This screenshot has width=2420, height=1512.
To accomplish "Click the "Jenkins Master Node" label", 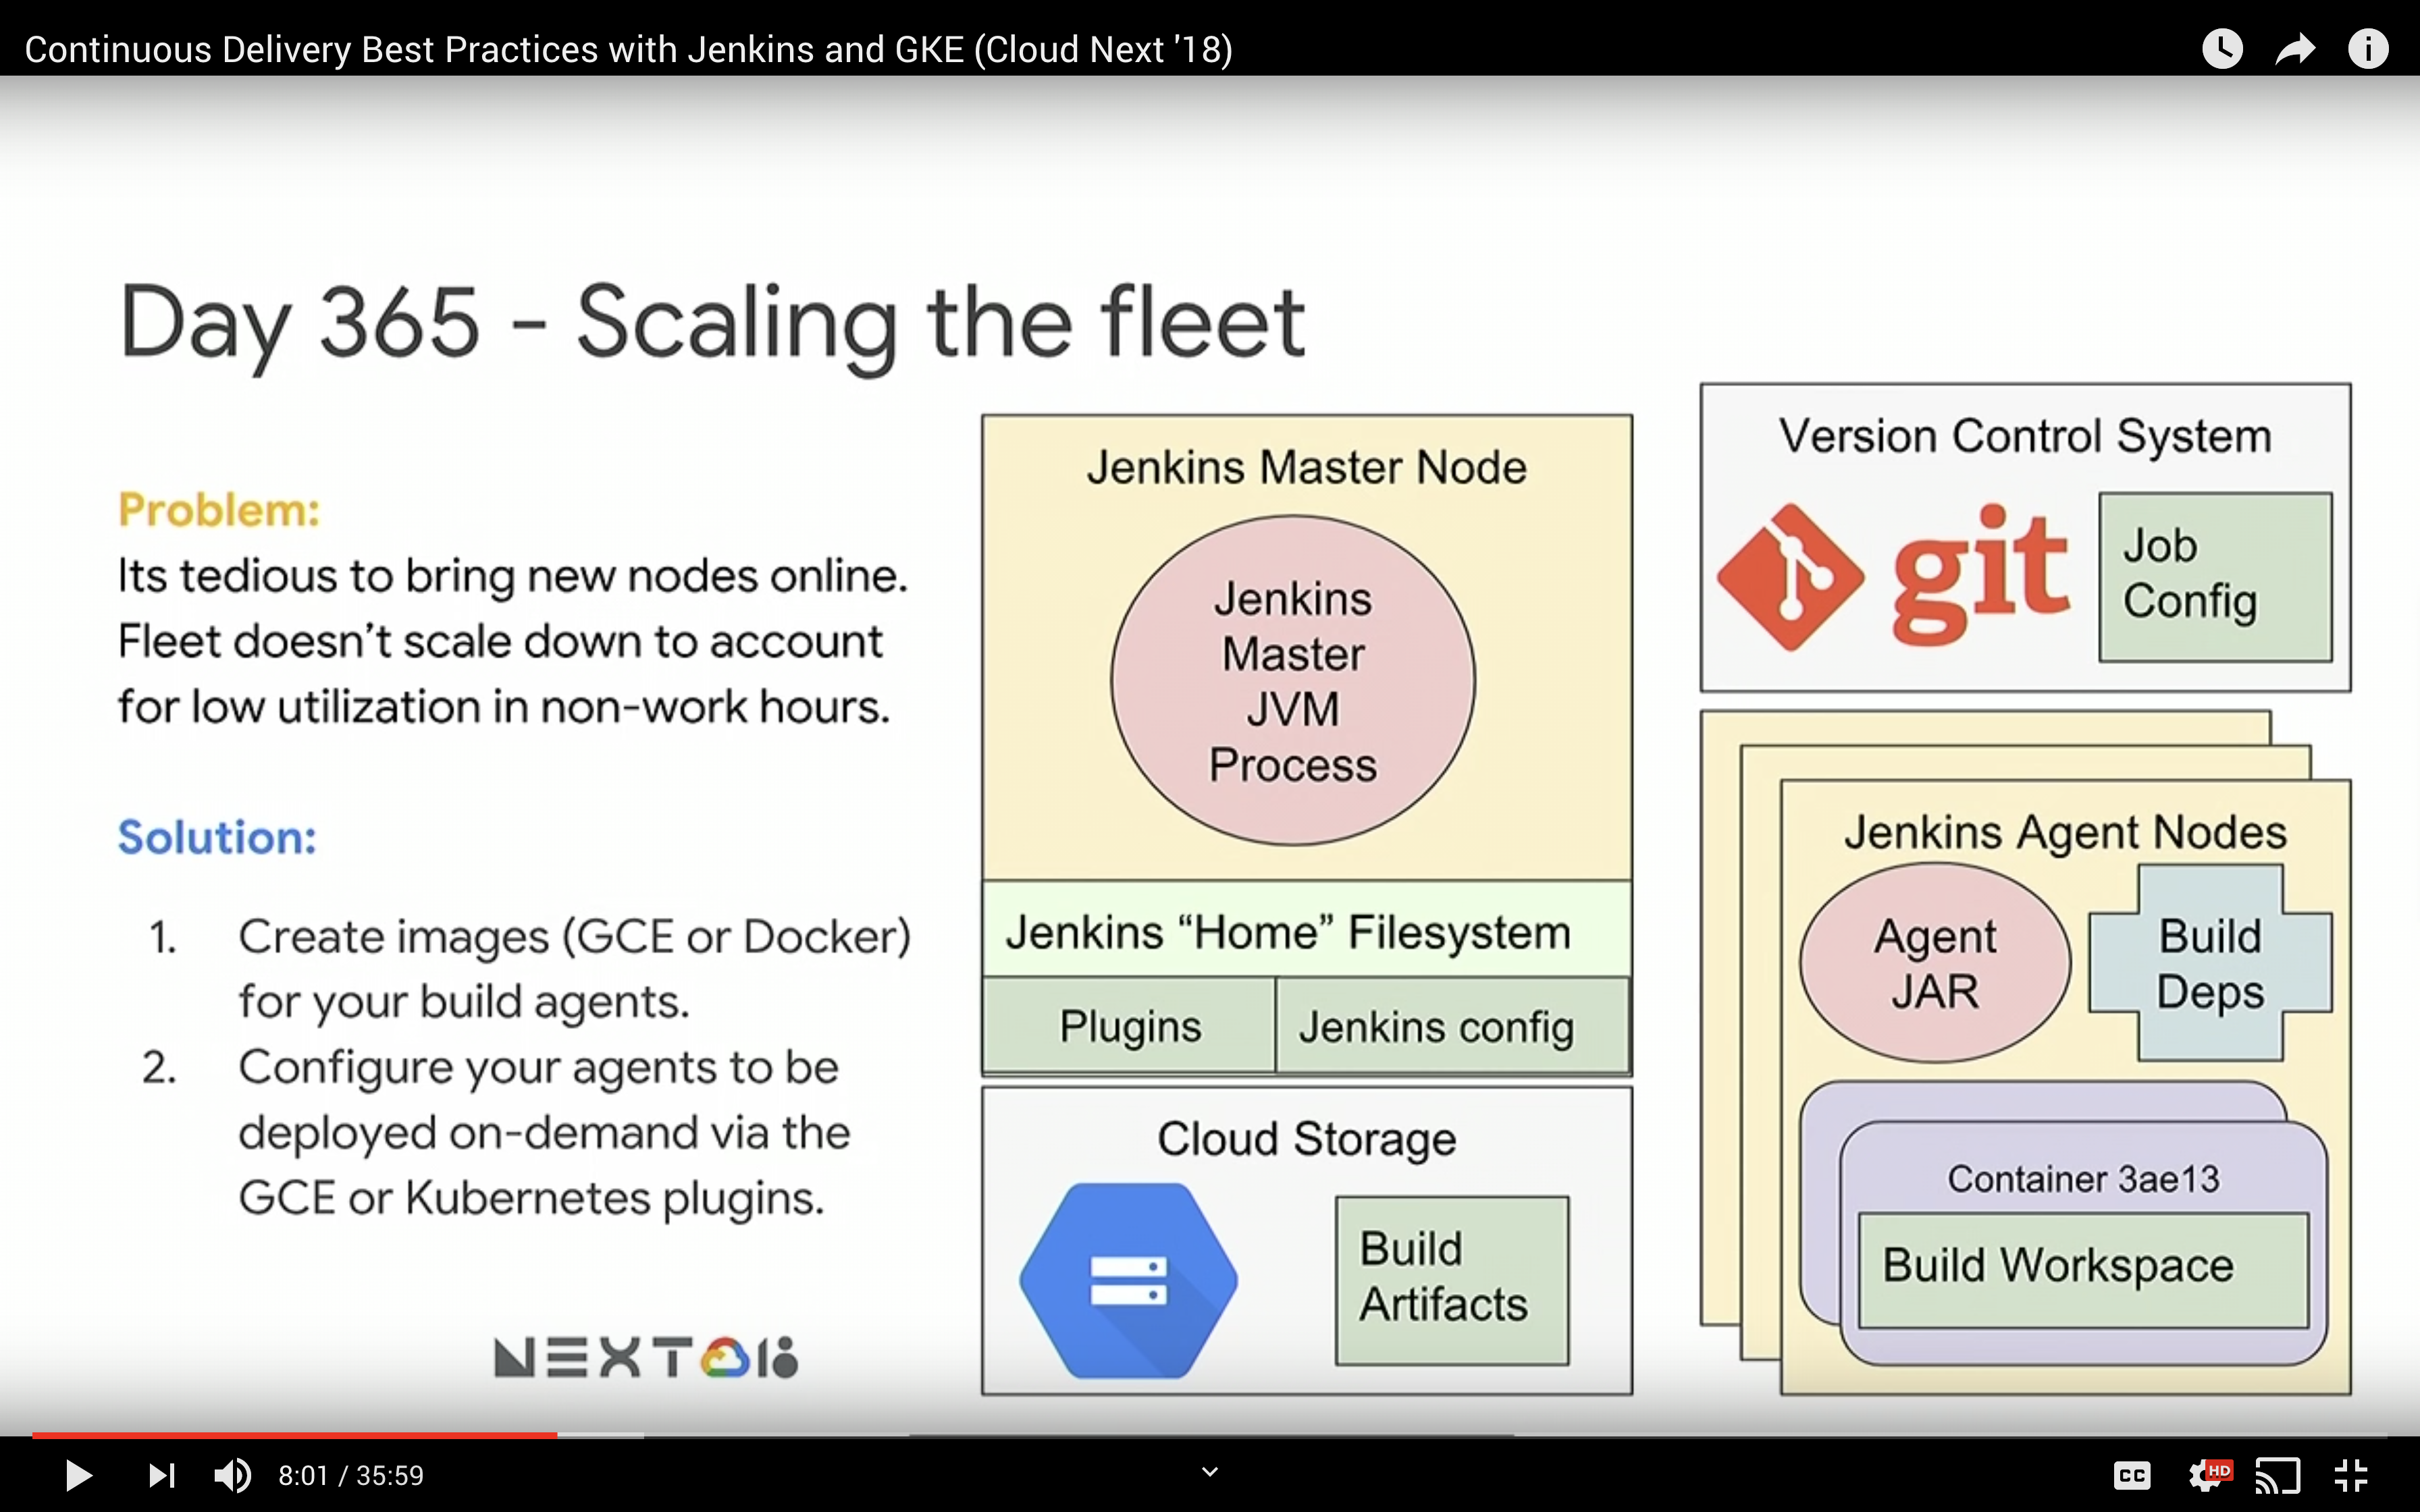I will pyautogui.click(x=1307, y=467).
